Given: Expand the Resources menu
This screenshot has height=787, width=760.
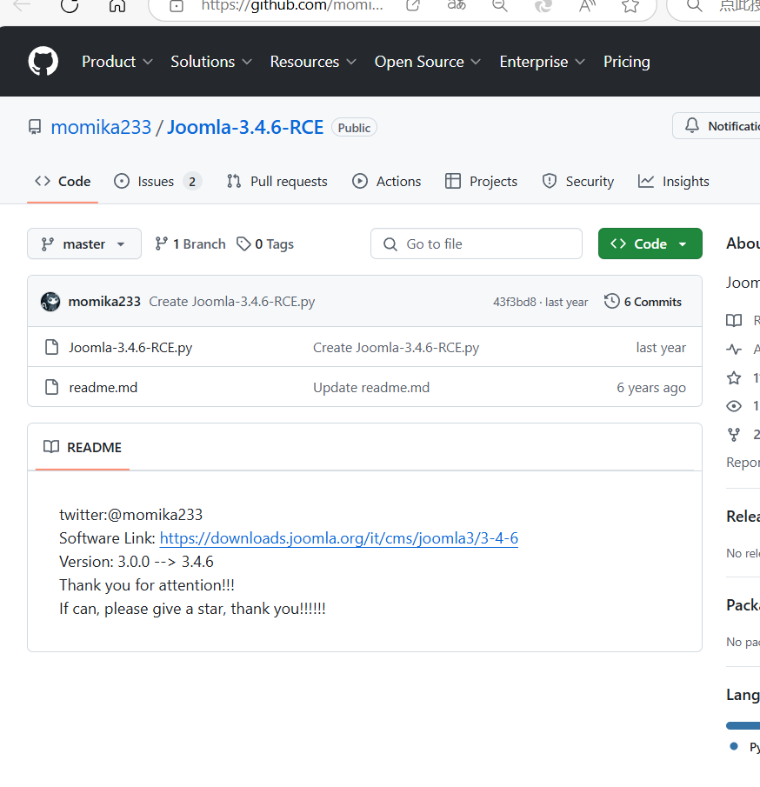Looking at the screenshot, I should [313, 62].
